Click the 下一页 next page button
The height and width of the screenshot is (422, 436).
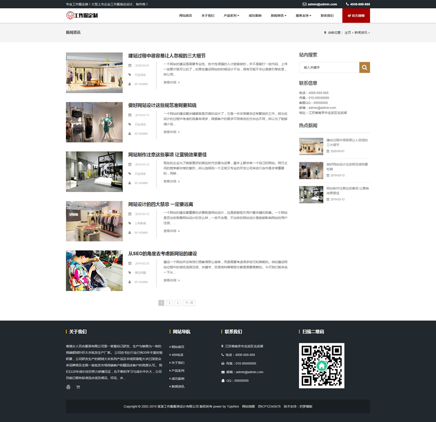[x=189, y=303]
